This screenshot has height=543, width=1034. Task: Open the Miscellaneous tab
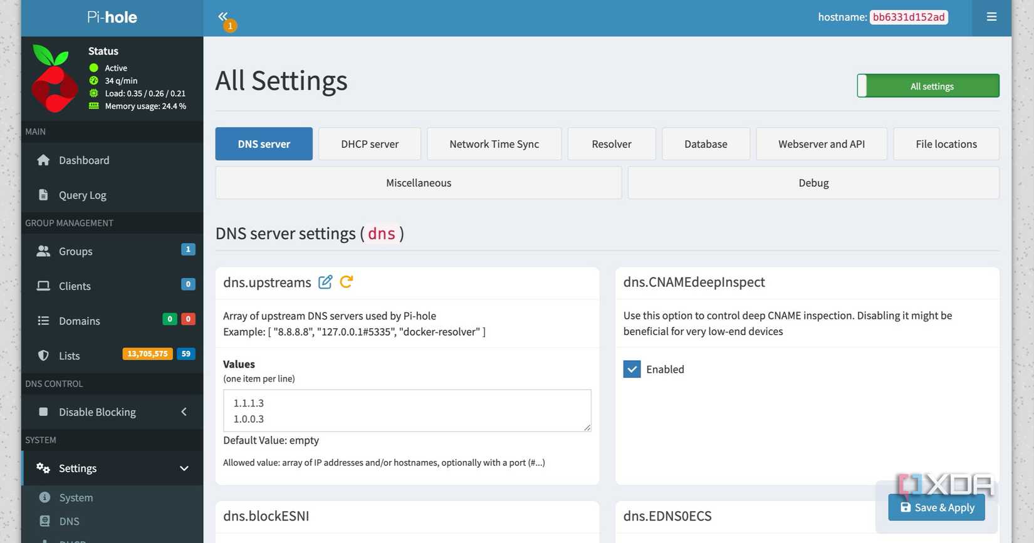click(419, 183)
